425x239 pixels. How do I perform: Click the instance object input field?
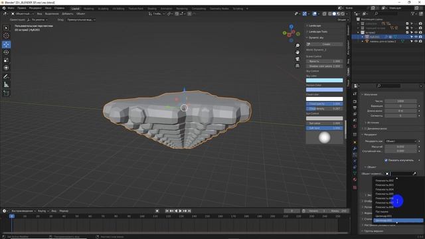(x=400, y=173)
